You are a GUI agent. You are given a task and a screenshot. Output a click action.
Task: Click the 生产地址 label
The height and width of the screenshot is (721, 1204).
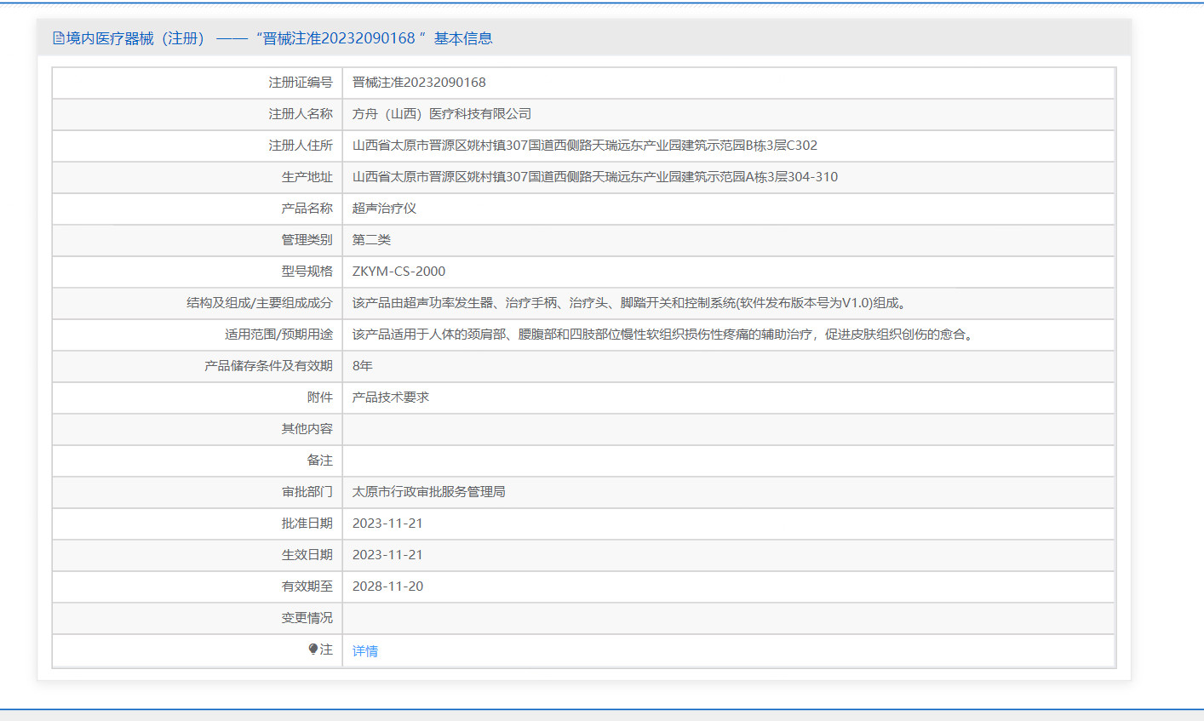(x=307, y=177)
